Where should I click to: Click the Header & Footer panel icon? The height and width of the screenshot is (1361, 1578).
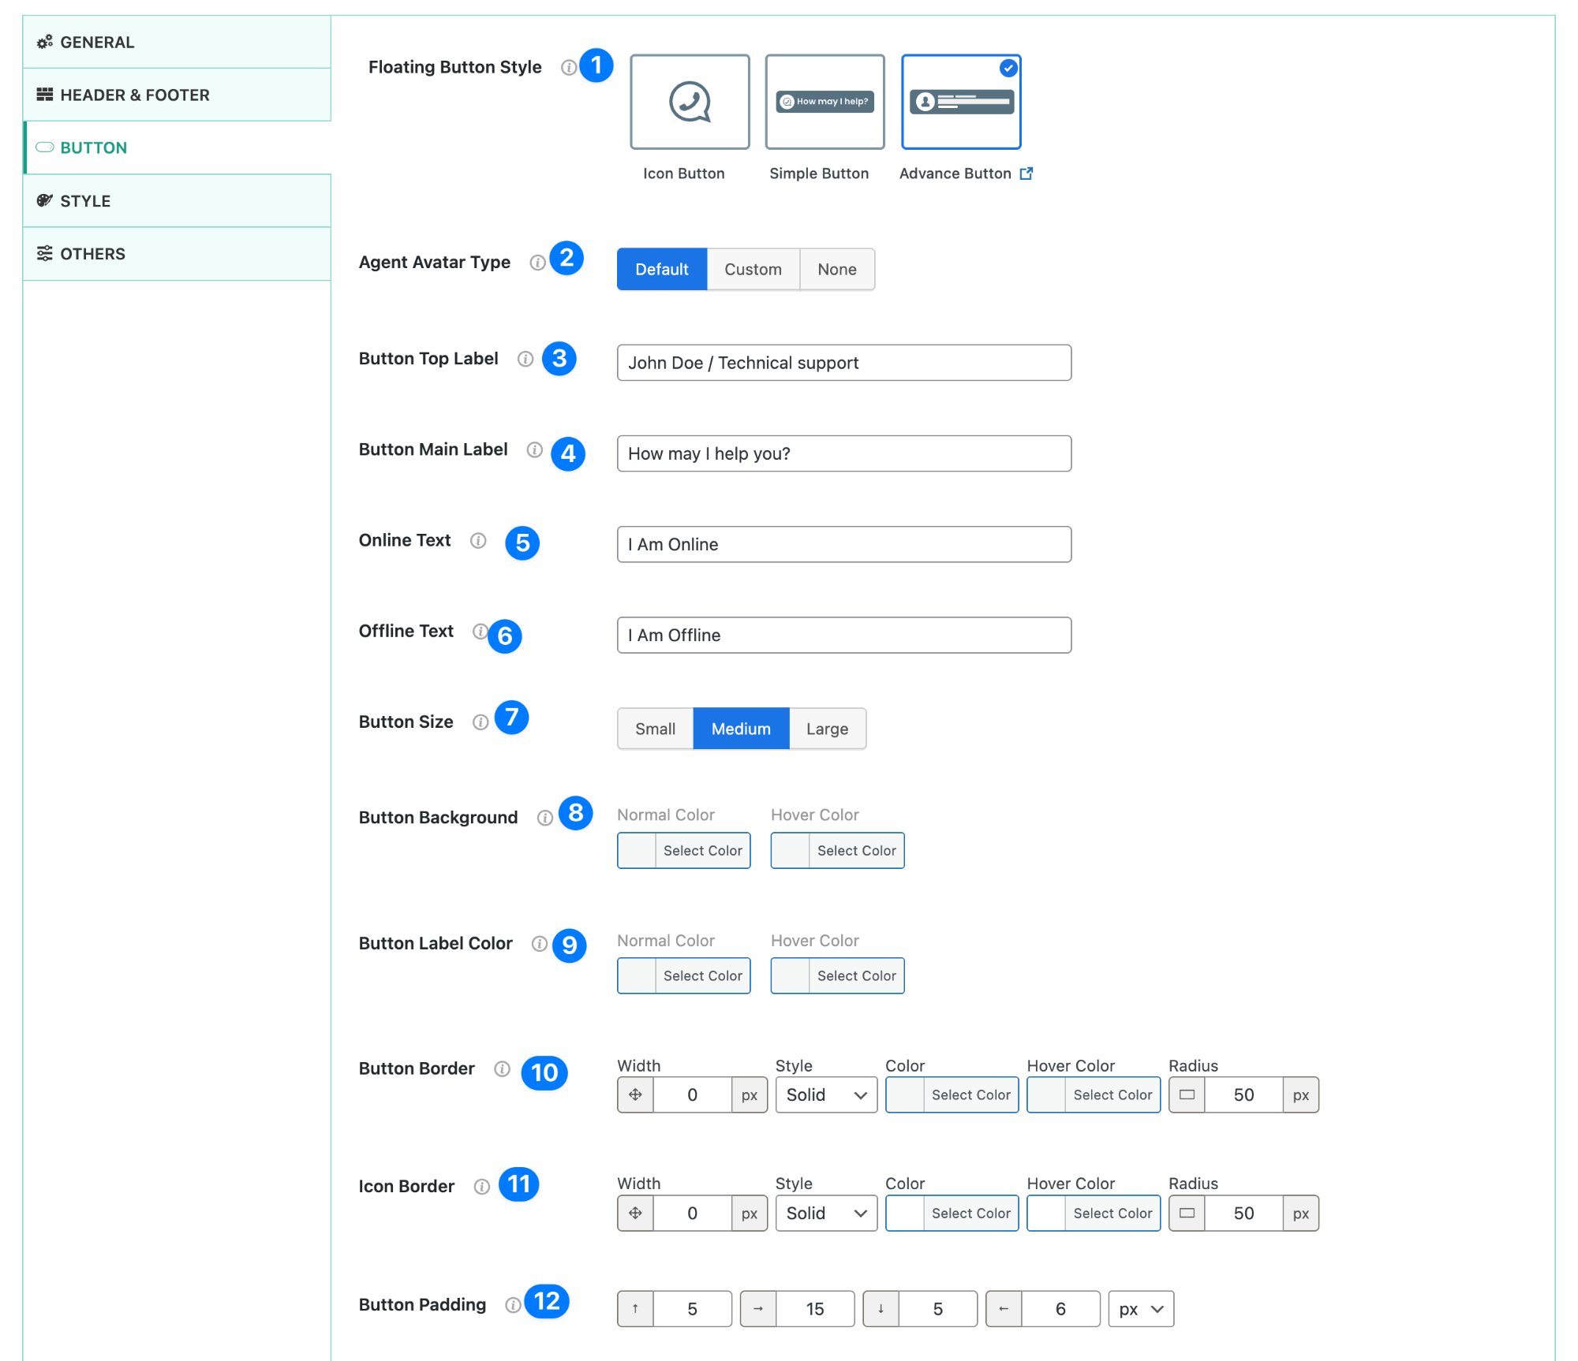click(44, 95)
